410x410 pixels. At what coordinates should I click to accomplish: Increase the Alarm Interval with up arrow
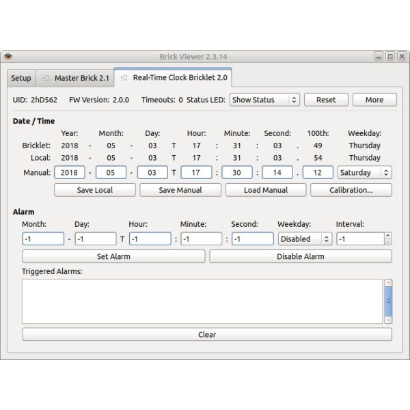388,236
